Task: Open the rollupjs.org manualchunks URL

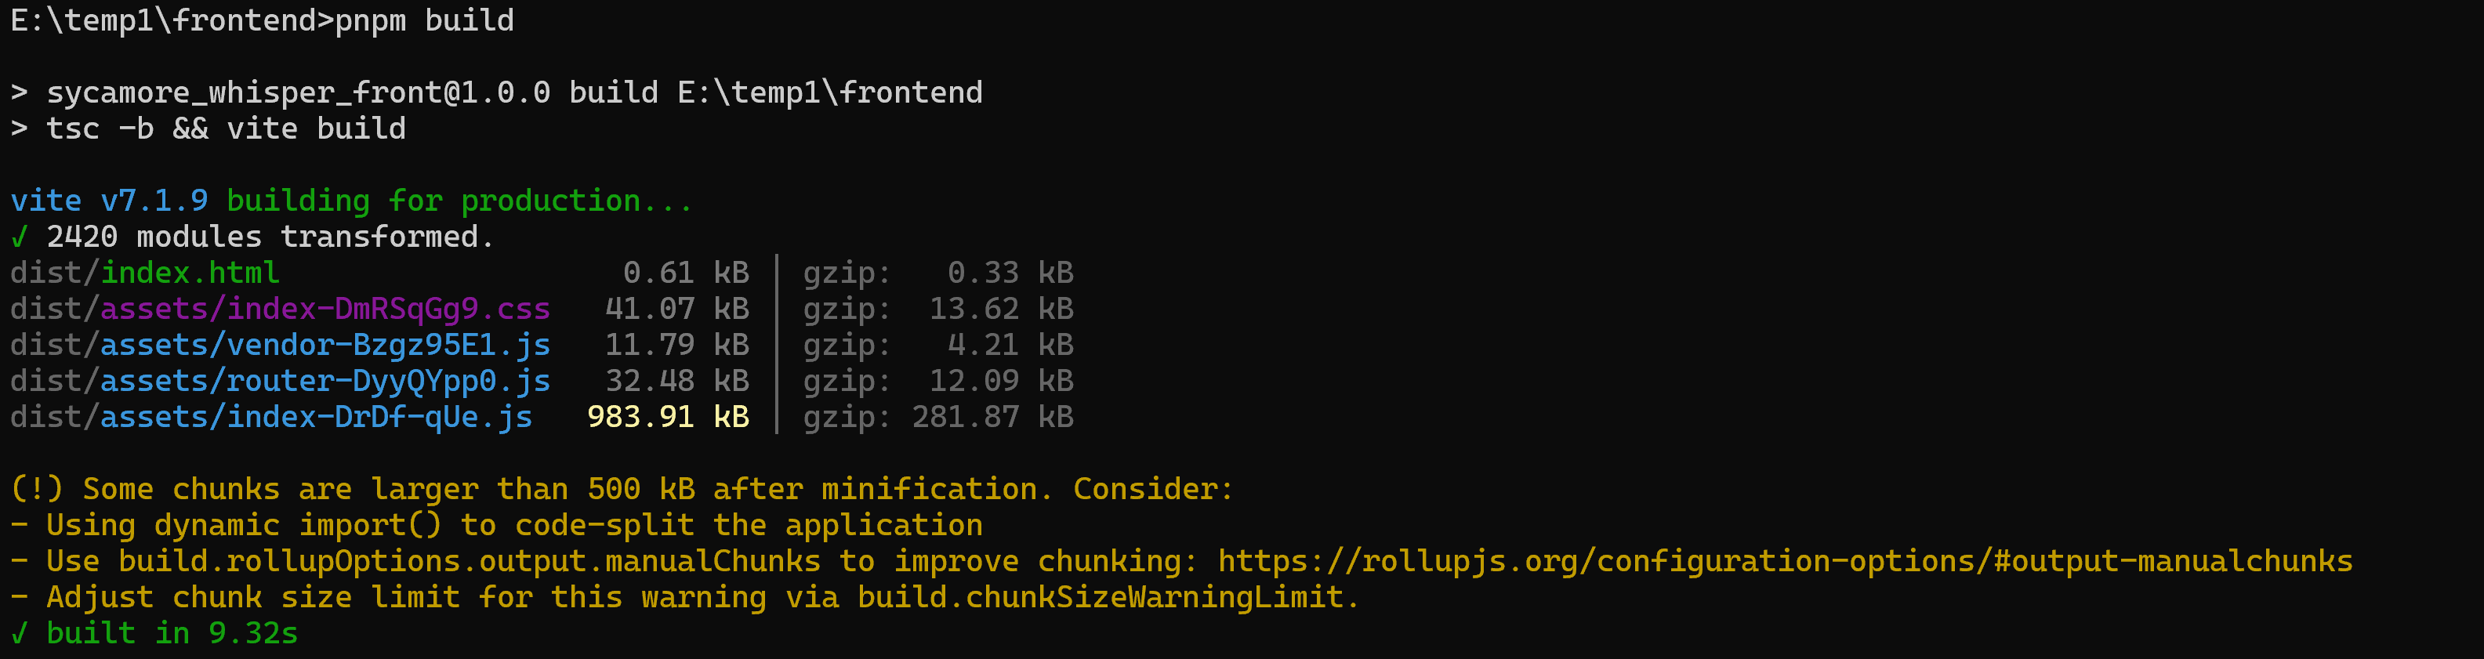Action: click(x=1784, y=562)
